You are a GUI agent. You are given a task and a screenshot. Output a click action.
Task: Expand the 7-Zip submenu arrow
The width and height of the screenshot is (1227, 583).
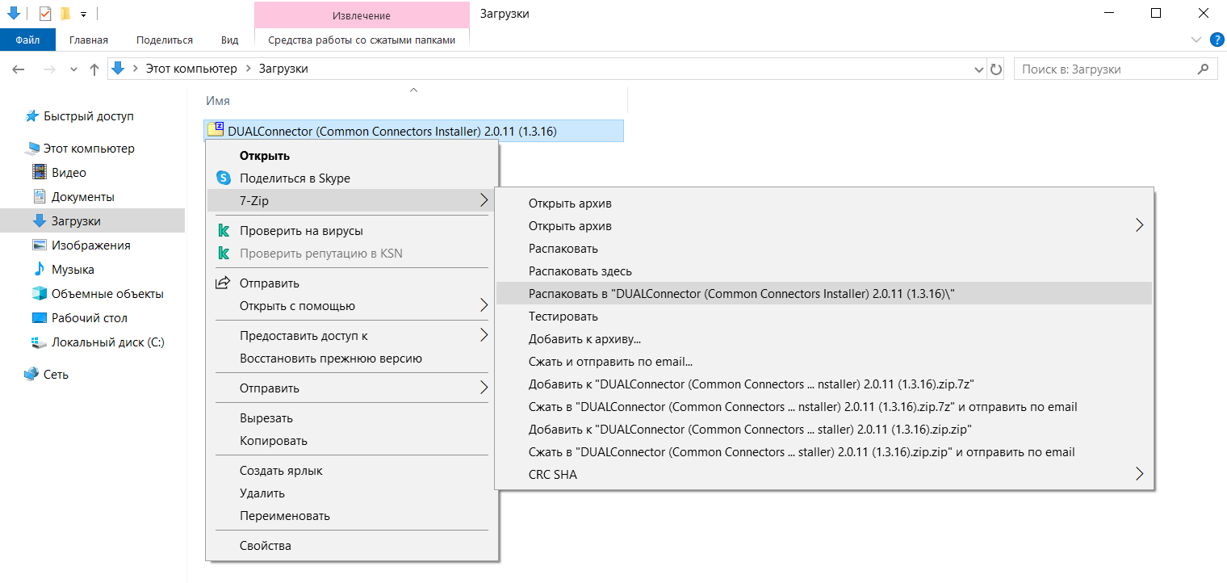pos(484,200)
